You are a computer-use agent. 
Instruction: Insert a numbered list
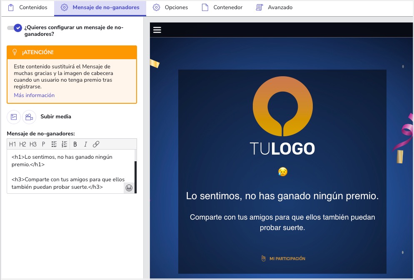tap(65, 144)
